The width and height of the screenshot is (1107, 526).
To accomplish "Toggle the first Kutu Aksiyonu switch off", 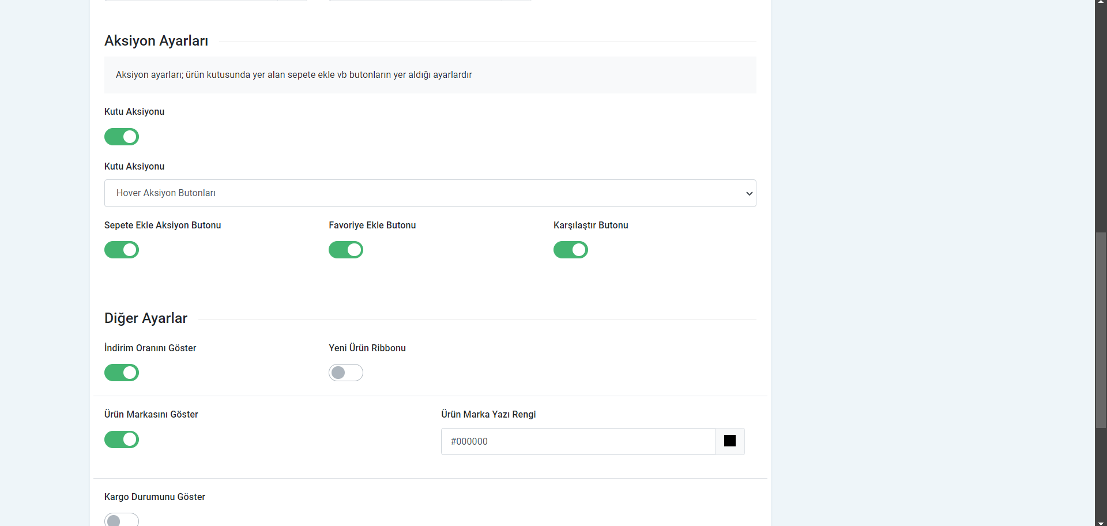I will [x=122, y=137].
